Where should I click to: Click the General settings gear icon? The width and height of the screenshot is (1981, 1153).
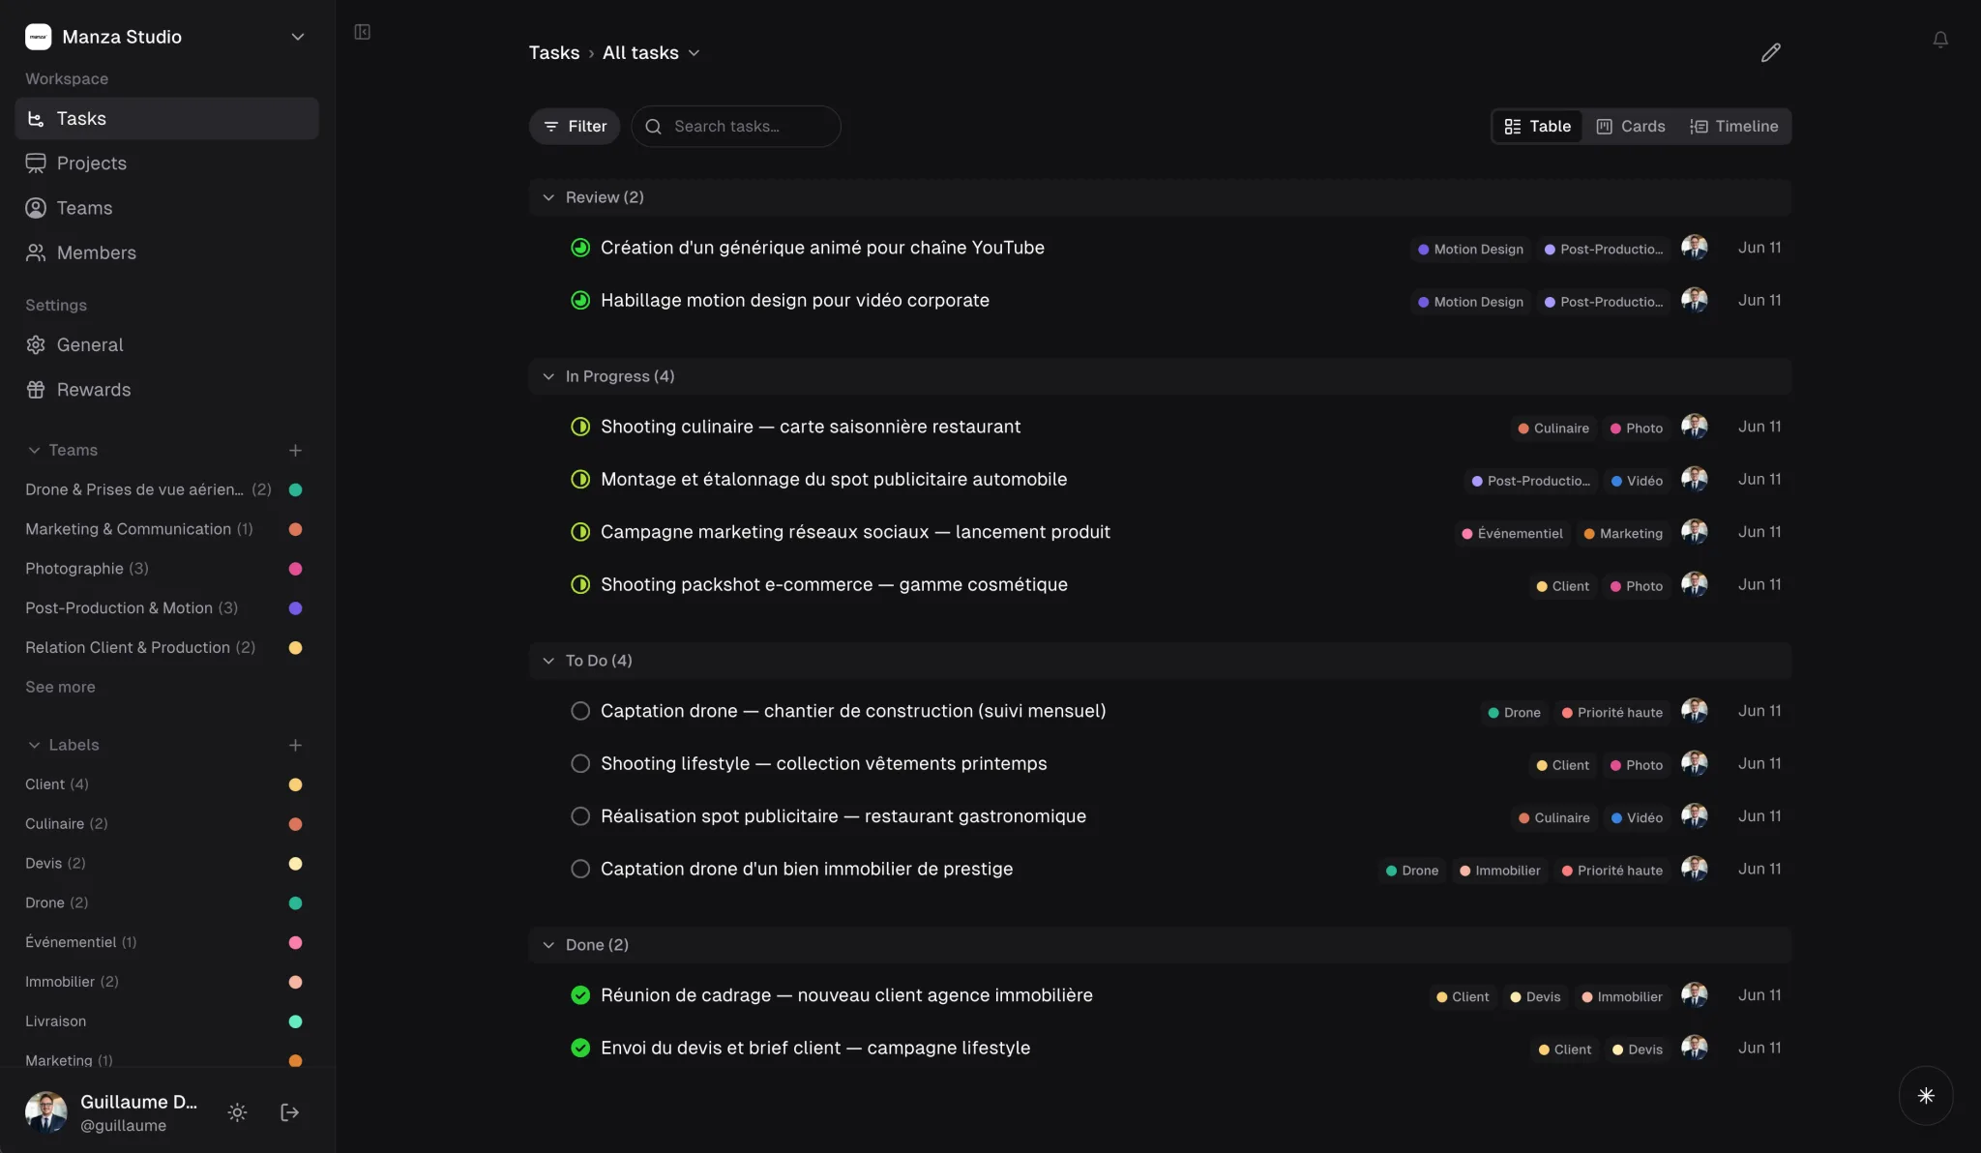[x=36, y=344]
